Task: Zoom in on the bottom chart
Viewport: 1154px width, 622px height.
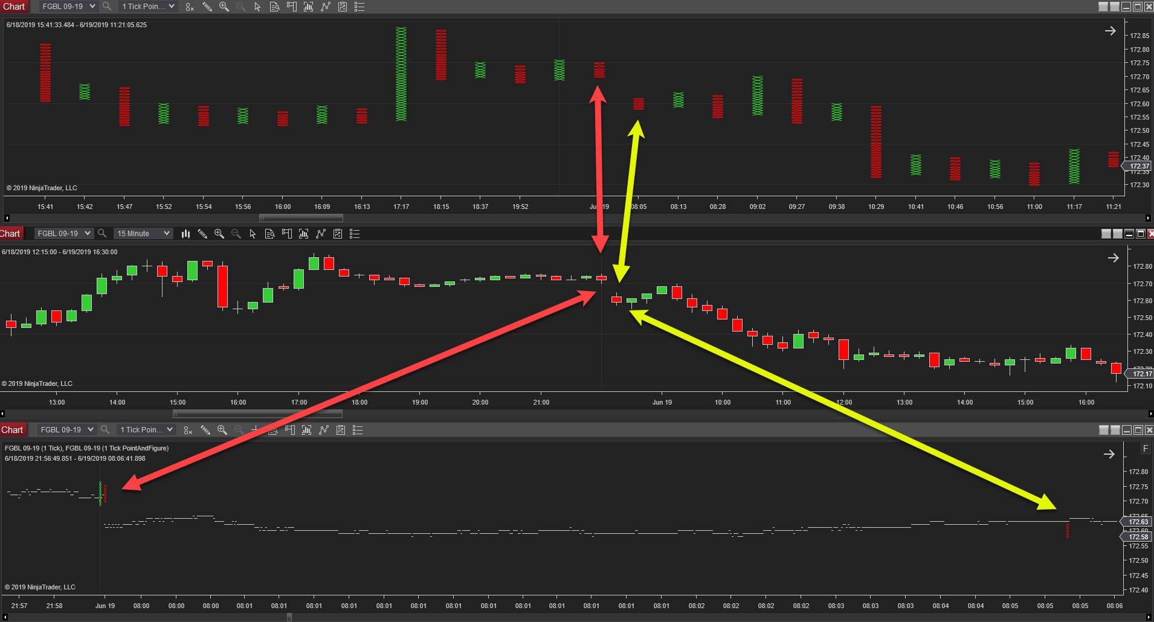Action: [x=222, y=430]
